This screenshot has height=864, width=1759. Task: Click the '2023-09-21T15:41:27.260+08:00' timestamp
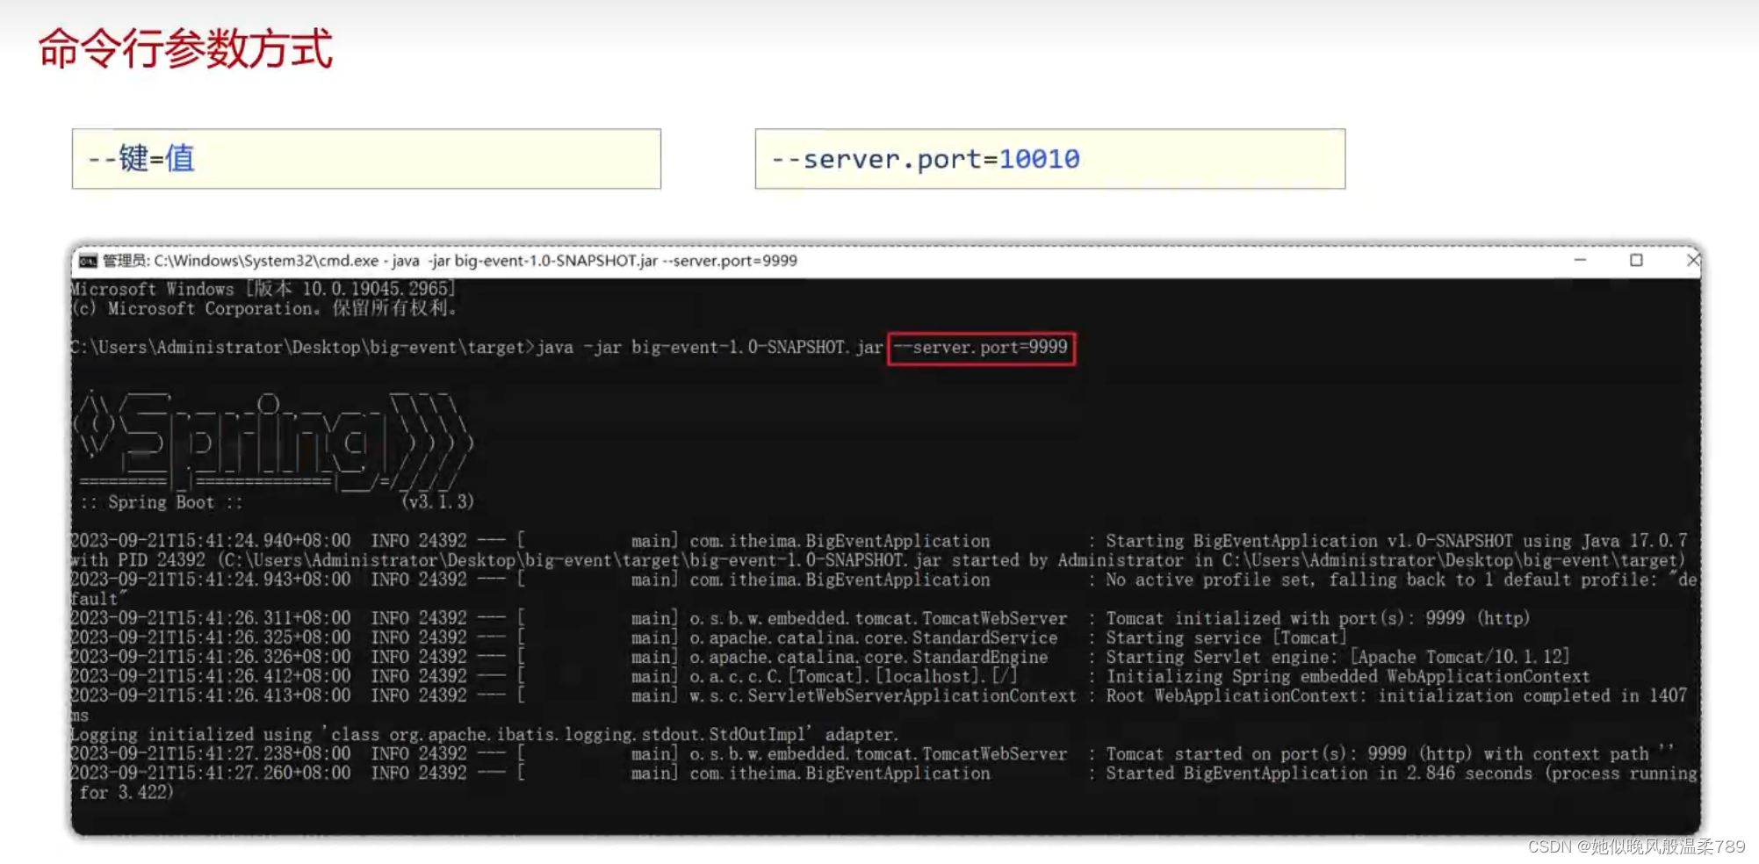point(211,773)
